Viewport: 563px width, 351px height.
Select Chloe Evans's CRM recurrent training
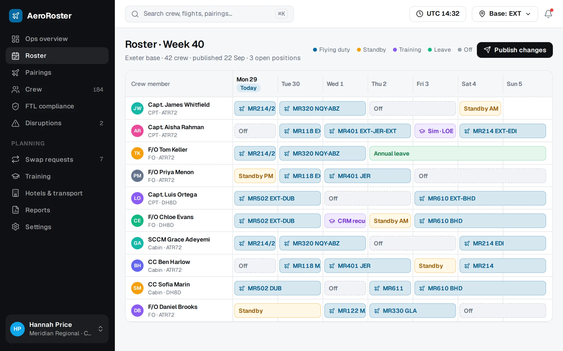tap(345, 221)
